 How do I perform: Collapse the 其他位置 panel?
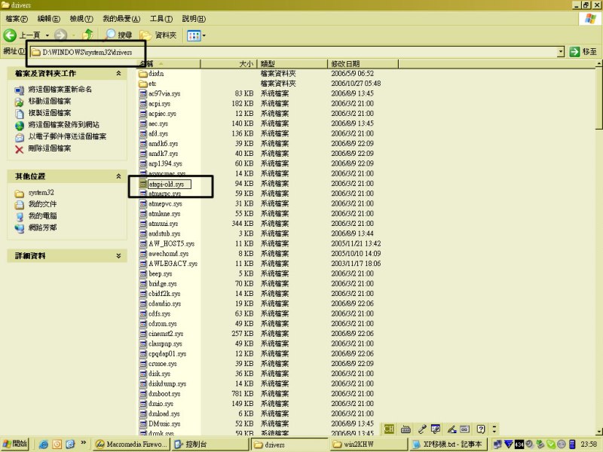(x=118, y=176)
